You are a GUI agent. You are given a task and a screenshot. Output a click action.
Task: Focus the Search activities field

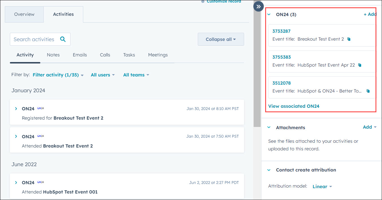coord(40,39)
